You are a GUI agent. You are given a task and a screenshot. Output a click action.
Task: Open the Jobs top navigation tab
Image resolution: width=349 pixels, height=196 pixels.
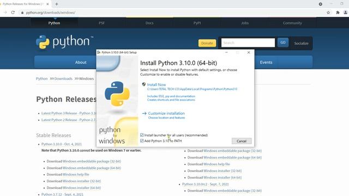point(245,23)
